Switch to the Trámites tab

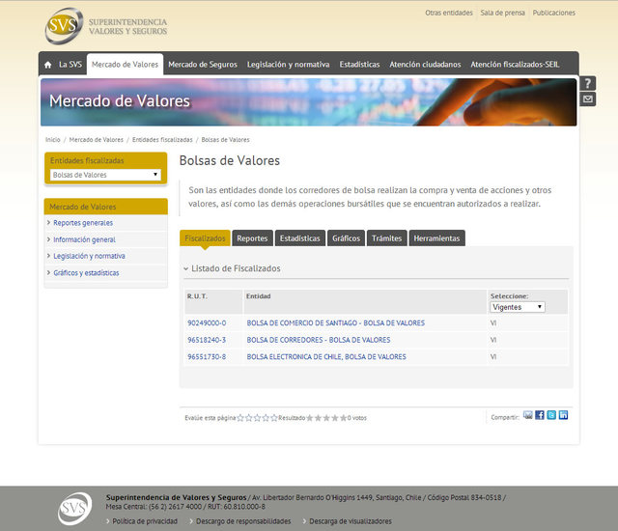pyautogui.click(x=386, y=238)
